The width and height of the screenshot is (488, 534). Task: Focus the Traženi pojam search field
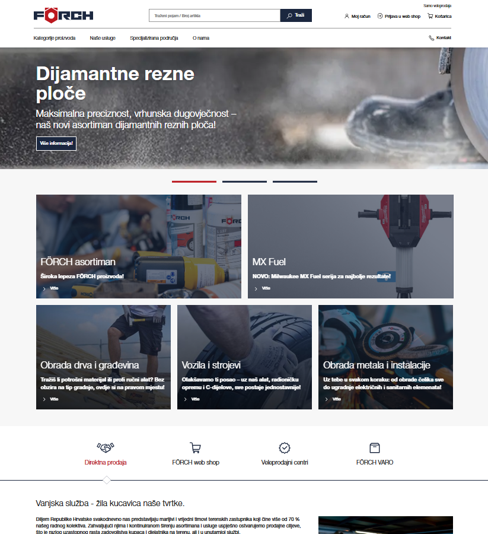pyautogui.click(x=215, y=15)
